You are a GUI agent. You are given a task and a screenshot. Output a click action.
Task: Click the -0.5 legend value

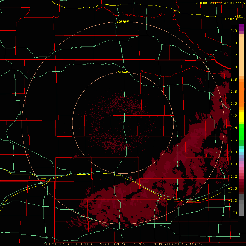click(233, 189)
